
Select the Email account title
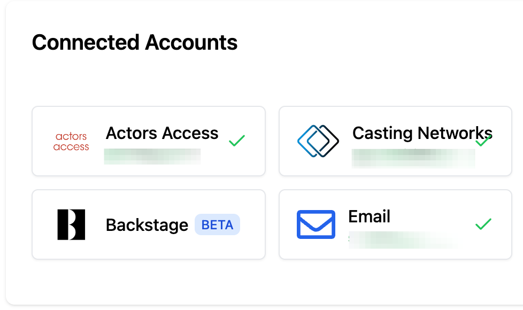(369, 216)
